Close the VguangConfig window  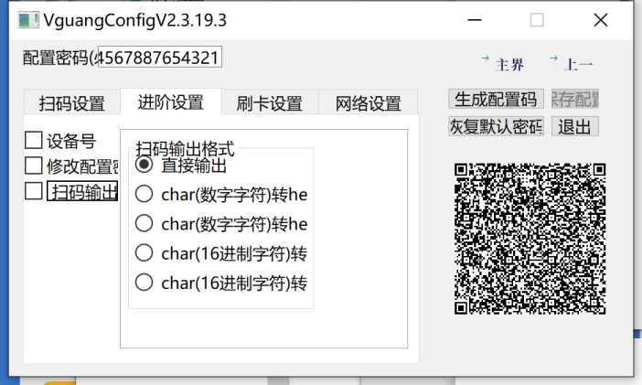tap(601, 19)
